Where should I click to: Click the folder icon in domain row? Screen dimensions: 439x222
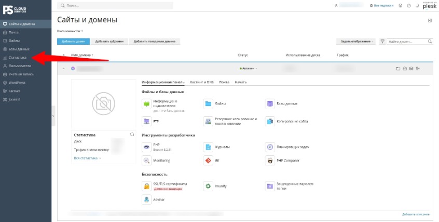398,69
